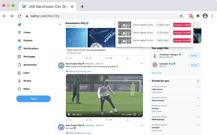Open Tottenham Hotspur profile avatar
This screenshot has height=135, width=217.
[155, 56]
